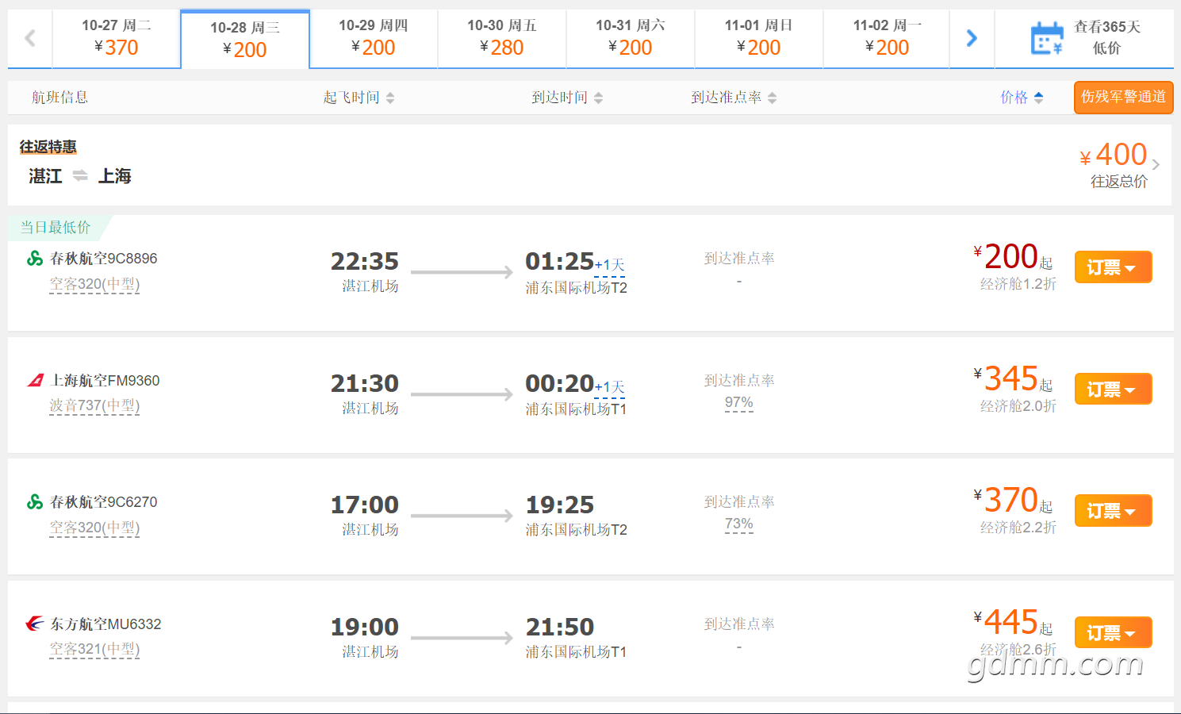Show the 空客320 aircraft info for 9C8896

[94, 284]
